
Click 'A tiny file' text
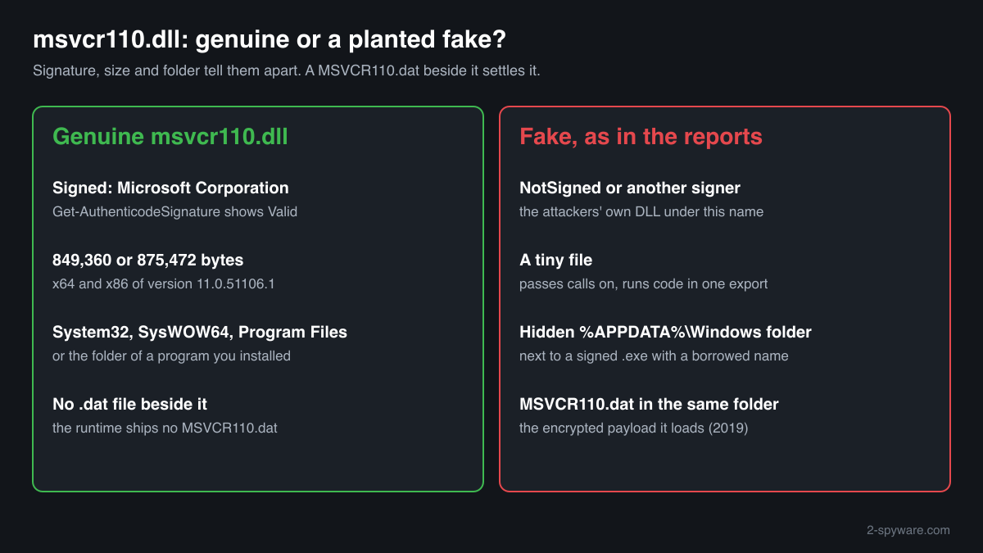(x=555, y=260)
